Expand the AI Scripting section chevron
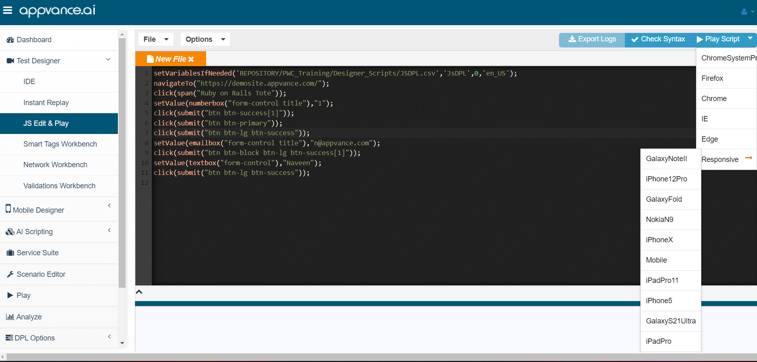The width and height of the screenshot is (757, 362). click(109, 230)
